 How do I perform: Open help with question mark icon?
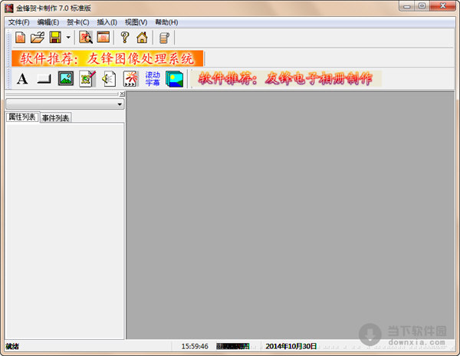coord(125,38)
